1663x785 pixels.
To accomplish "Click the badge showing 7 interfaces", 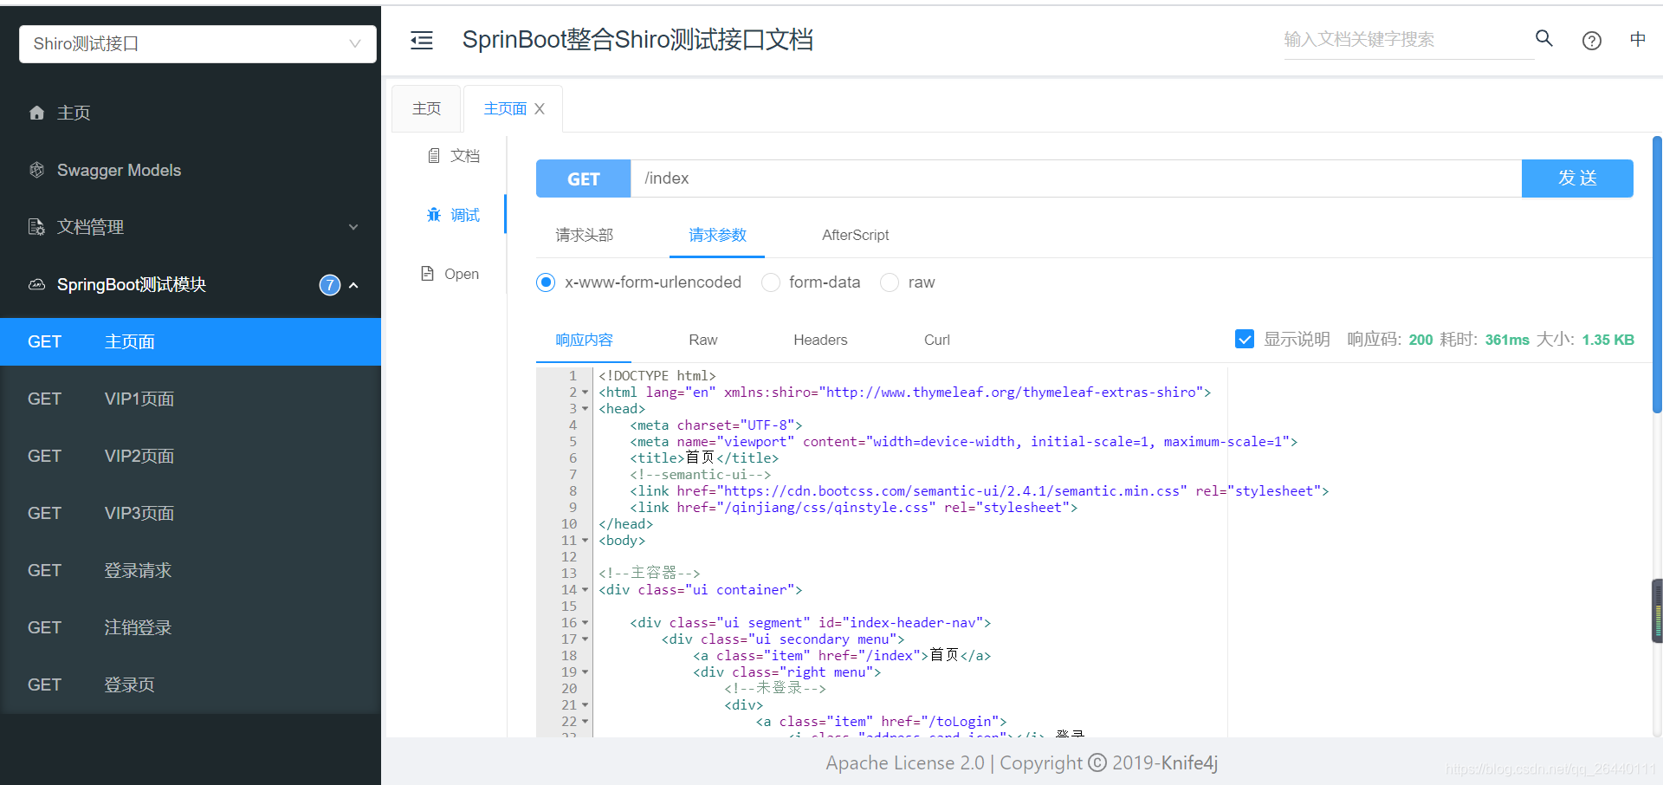I will [330, 285].
